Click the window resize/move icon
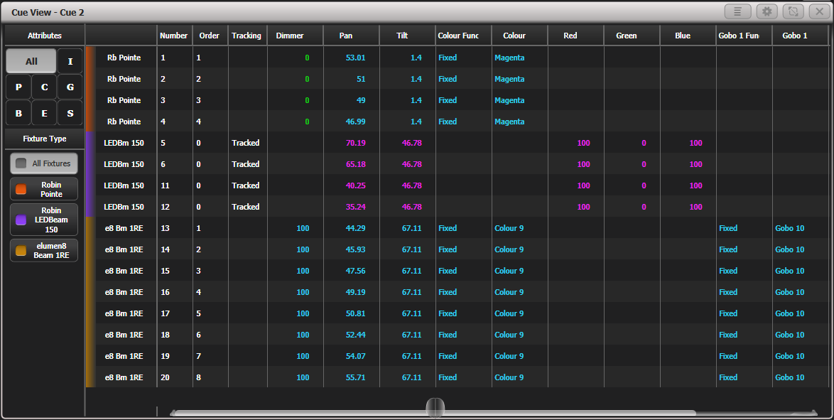834x420 pixels. pyautogui.click(x=793, y=11)
